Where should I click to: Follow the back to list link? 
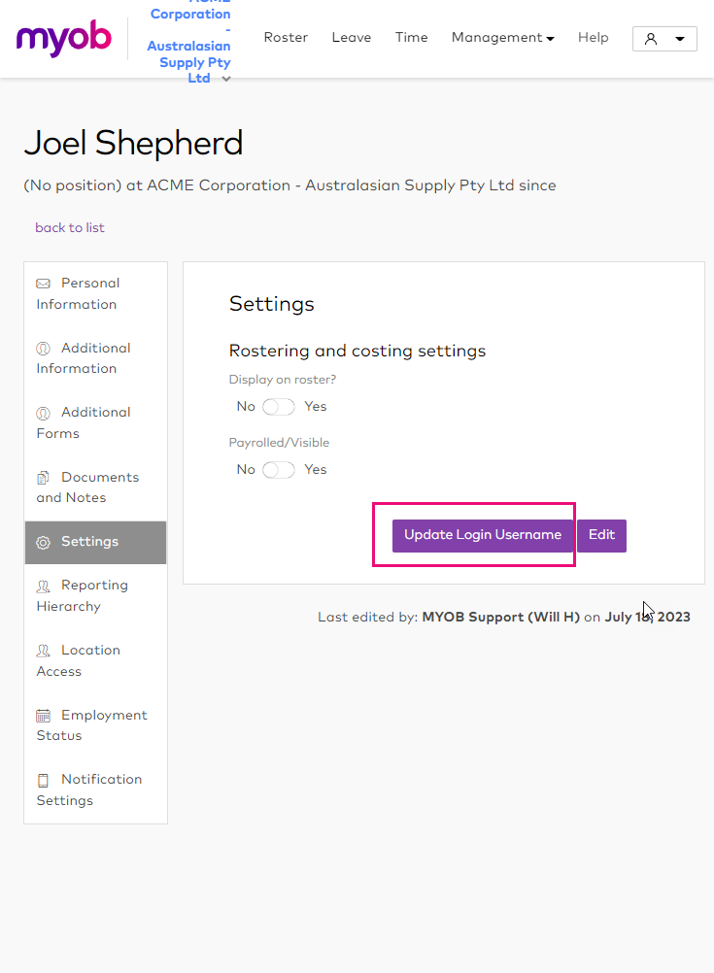pos(70,228)
